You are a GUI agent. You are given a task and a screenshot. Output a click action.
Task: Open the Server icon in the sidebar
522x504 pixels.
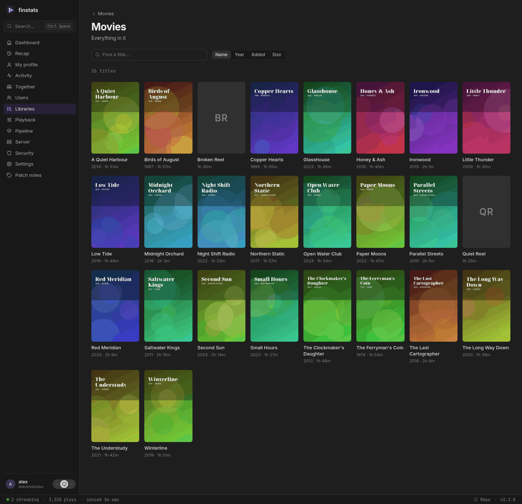(9, 142)
